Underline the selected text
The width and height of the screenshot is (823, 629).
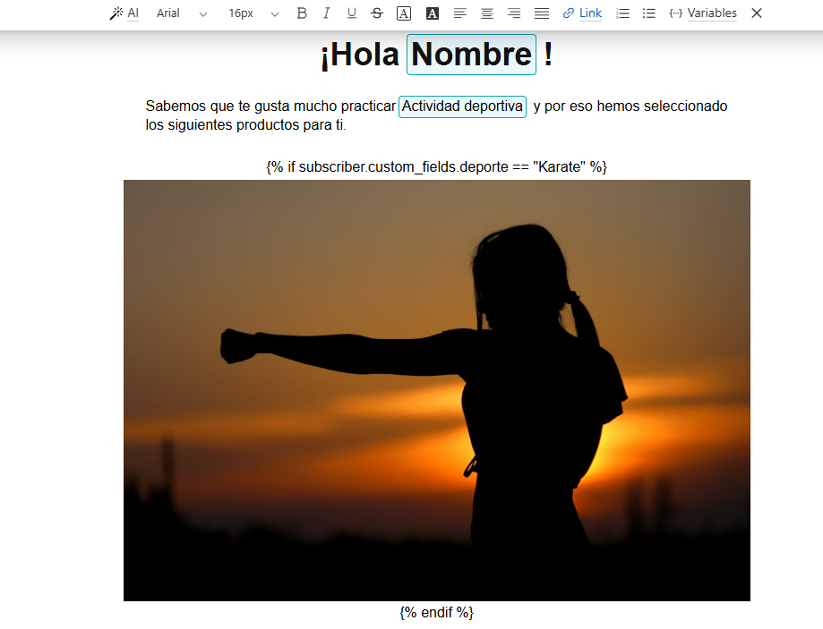click(x=351, y=13)
